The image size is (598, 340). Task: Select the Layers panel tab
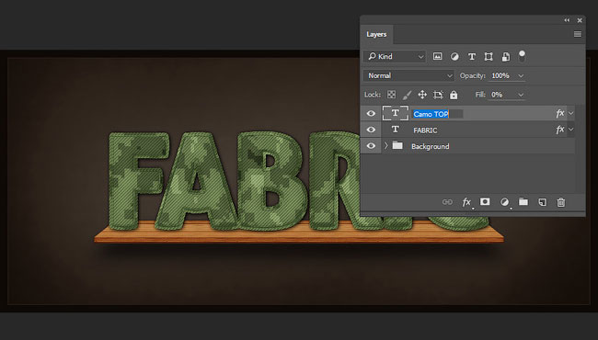point(376,34)
